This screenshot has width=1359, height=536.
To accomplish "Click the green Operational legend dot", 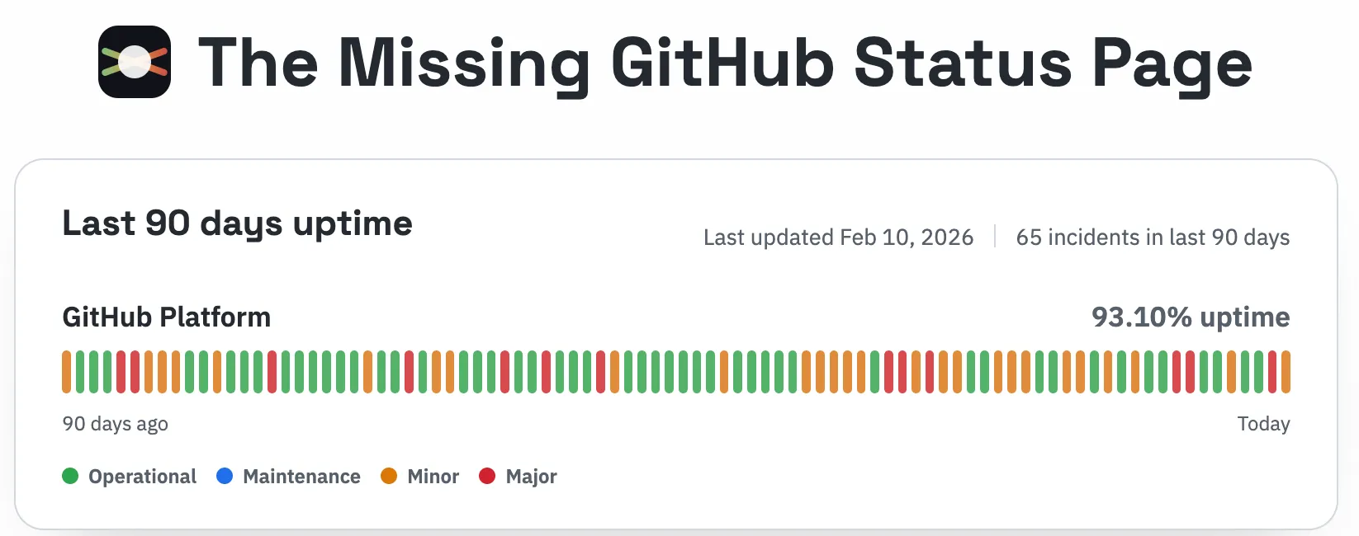I will point(70,476).
